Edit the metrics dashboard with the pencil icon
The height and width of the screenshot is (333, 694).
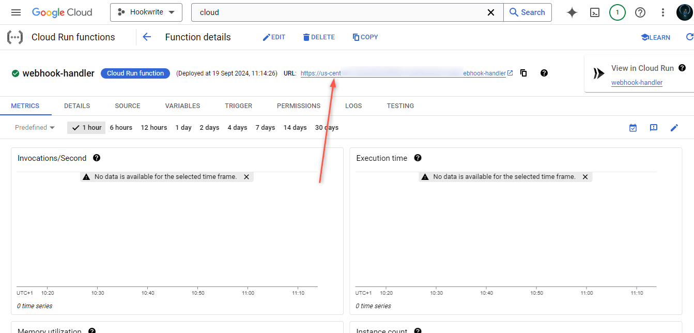click(674, 127)
